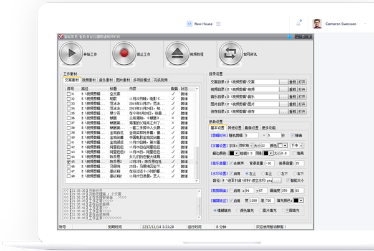Open the 下中 subtitle position dropdown
Image resolution: width=374 pixels, height=251 pixels.
point(302,144)
